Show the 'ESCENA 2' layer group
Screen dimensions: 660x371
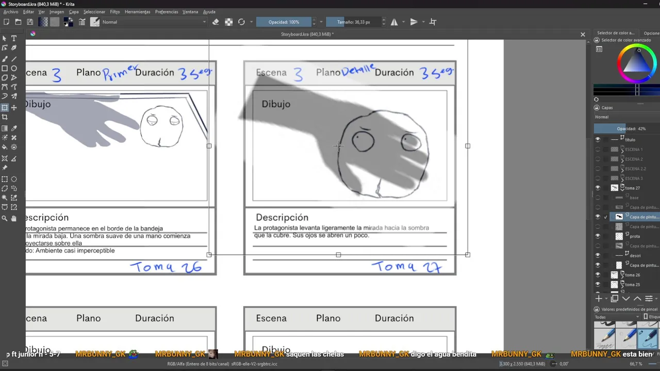(x=598, y=159)
